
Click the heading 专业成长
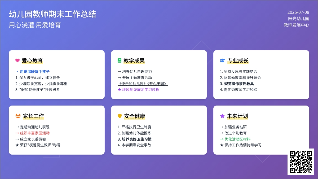238,60
